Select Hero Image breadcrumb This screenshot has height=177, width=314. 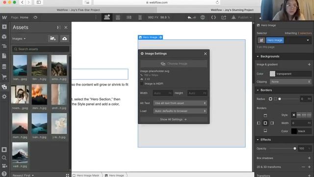(114, 175)
